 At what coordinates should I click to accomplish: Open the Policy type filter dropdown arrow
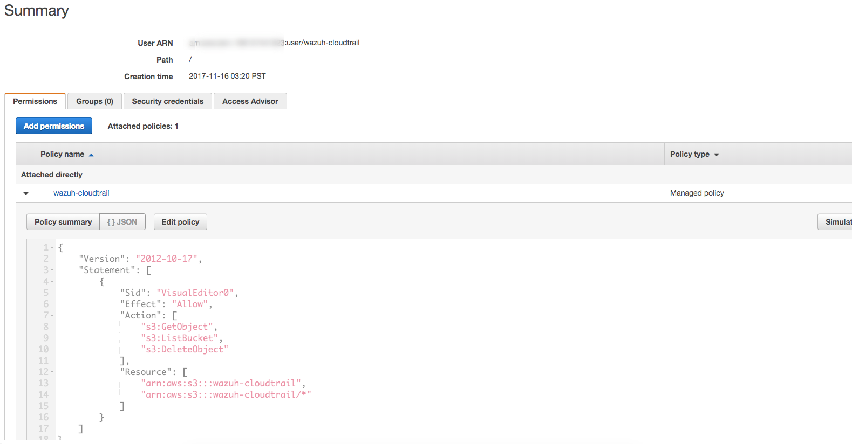(717, 155)
